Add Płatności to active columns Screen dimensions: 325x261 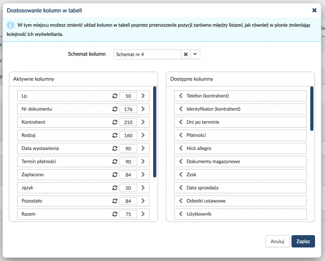click(x=181, y=135)
